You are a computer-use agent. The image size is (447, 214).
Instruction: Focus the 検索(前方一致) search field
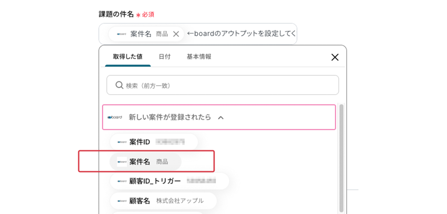[x=228, y=85]
